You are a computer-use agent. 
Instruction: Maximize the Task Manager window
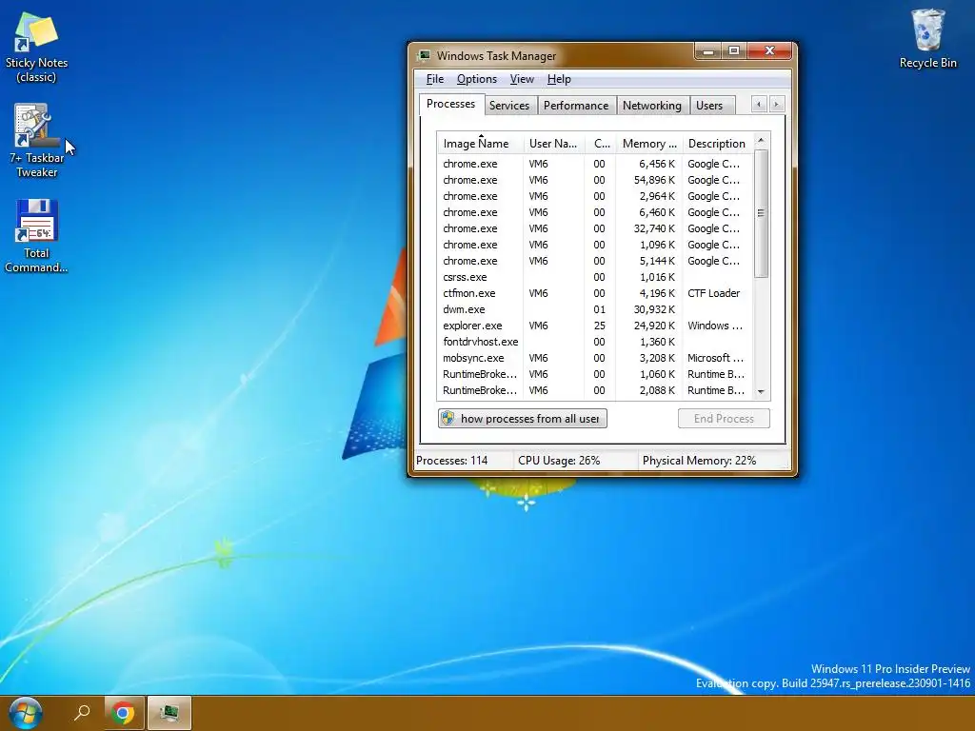[x=734, y=51]
